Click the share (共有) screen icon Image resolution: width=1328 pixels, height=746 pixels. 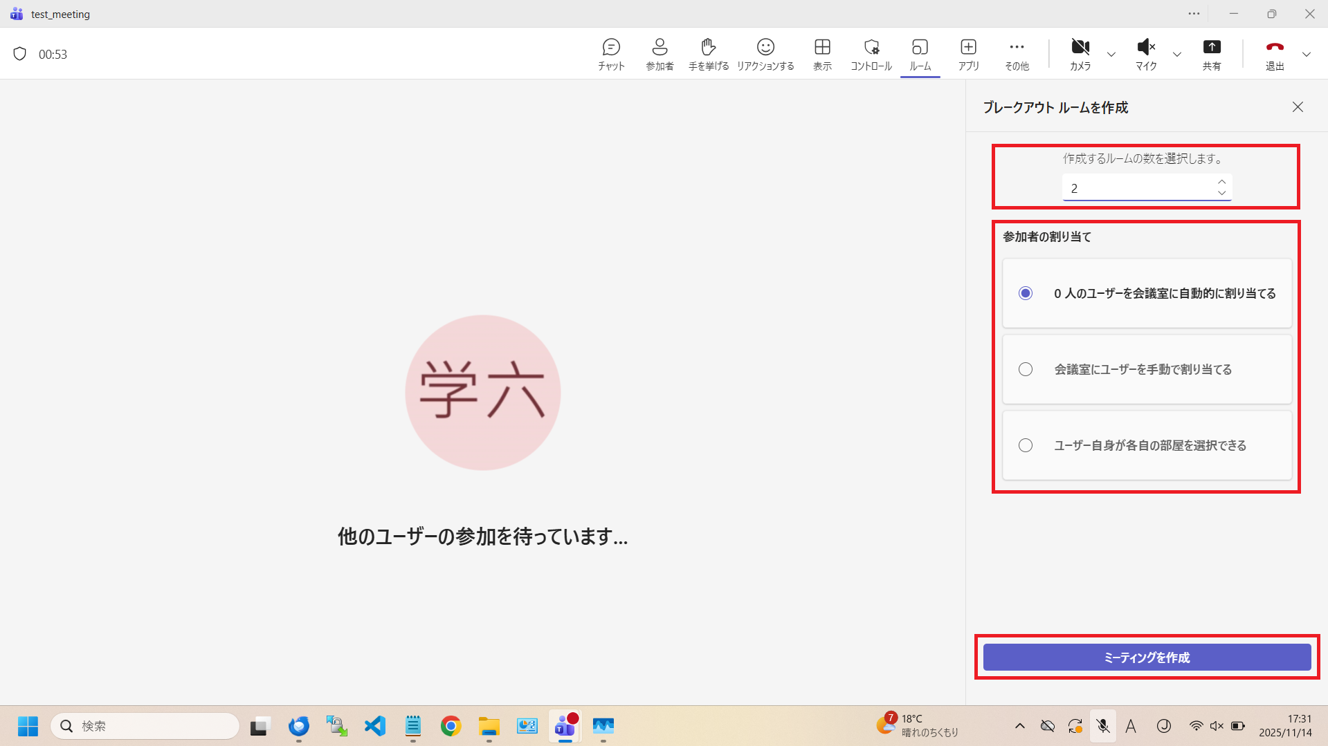1211,54
